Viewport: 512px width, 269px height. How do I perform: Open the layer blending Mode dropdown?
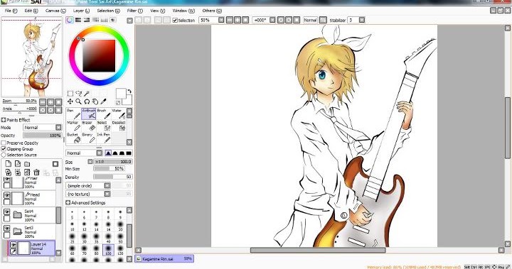pos(42,128)
